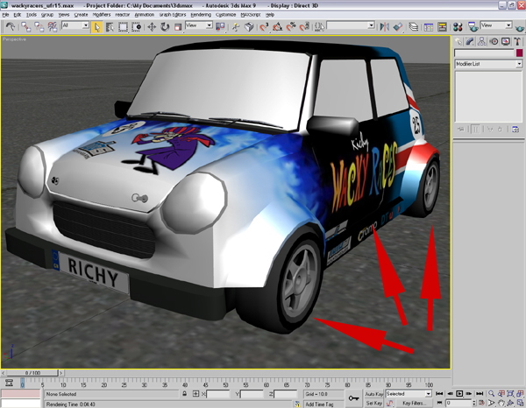The image size is (526, 408).
Task: Click the Align tool icon
Action: (398, 27)
